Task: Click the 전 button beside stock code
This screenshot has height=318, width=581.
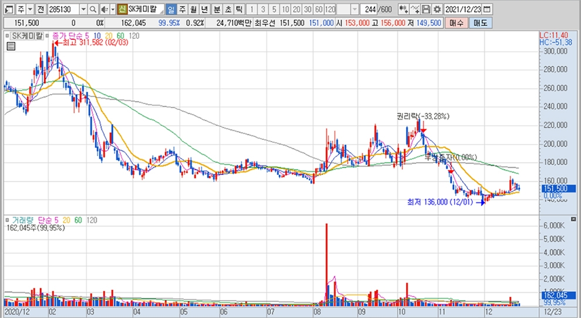Action: coord(40,9)
